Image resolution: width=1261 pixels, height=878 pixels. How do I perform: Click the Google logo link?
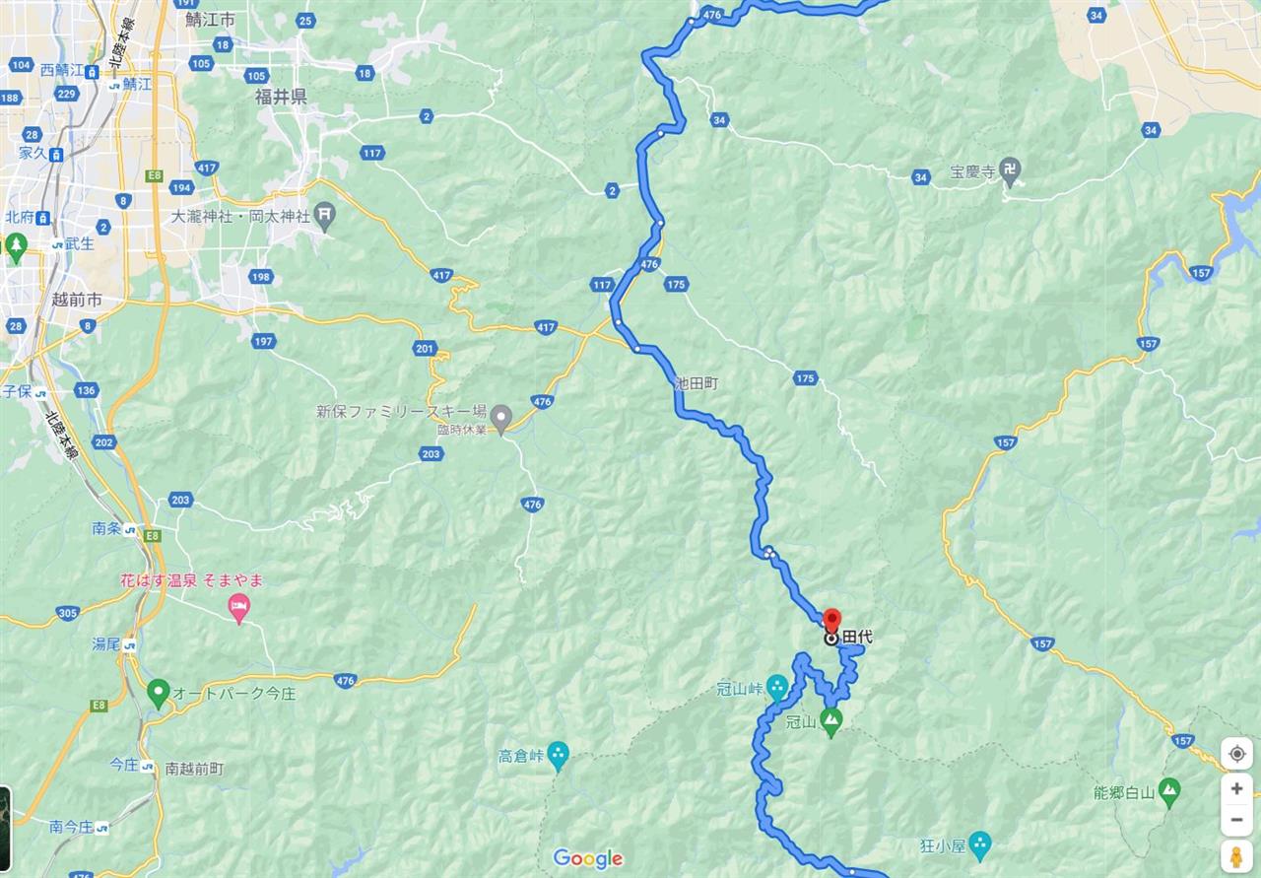pyautogui.click(x=587, y=858)
